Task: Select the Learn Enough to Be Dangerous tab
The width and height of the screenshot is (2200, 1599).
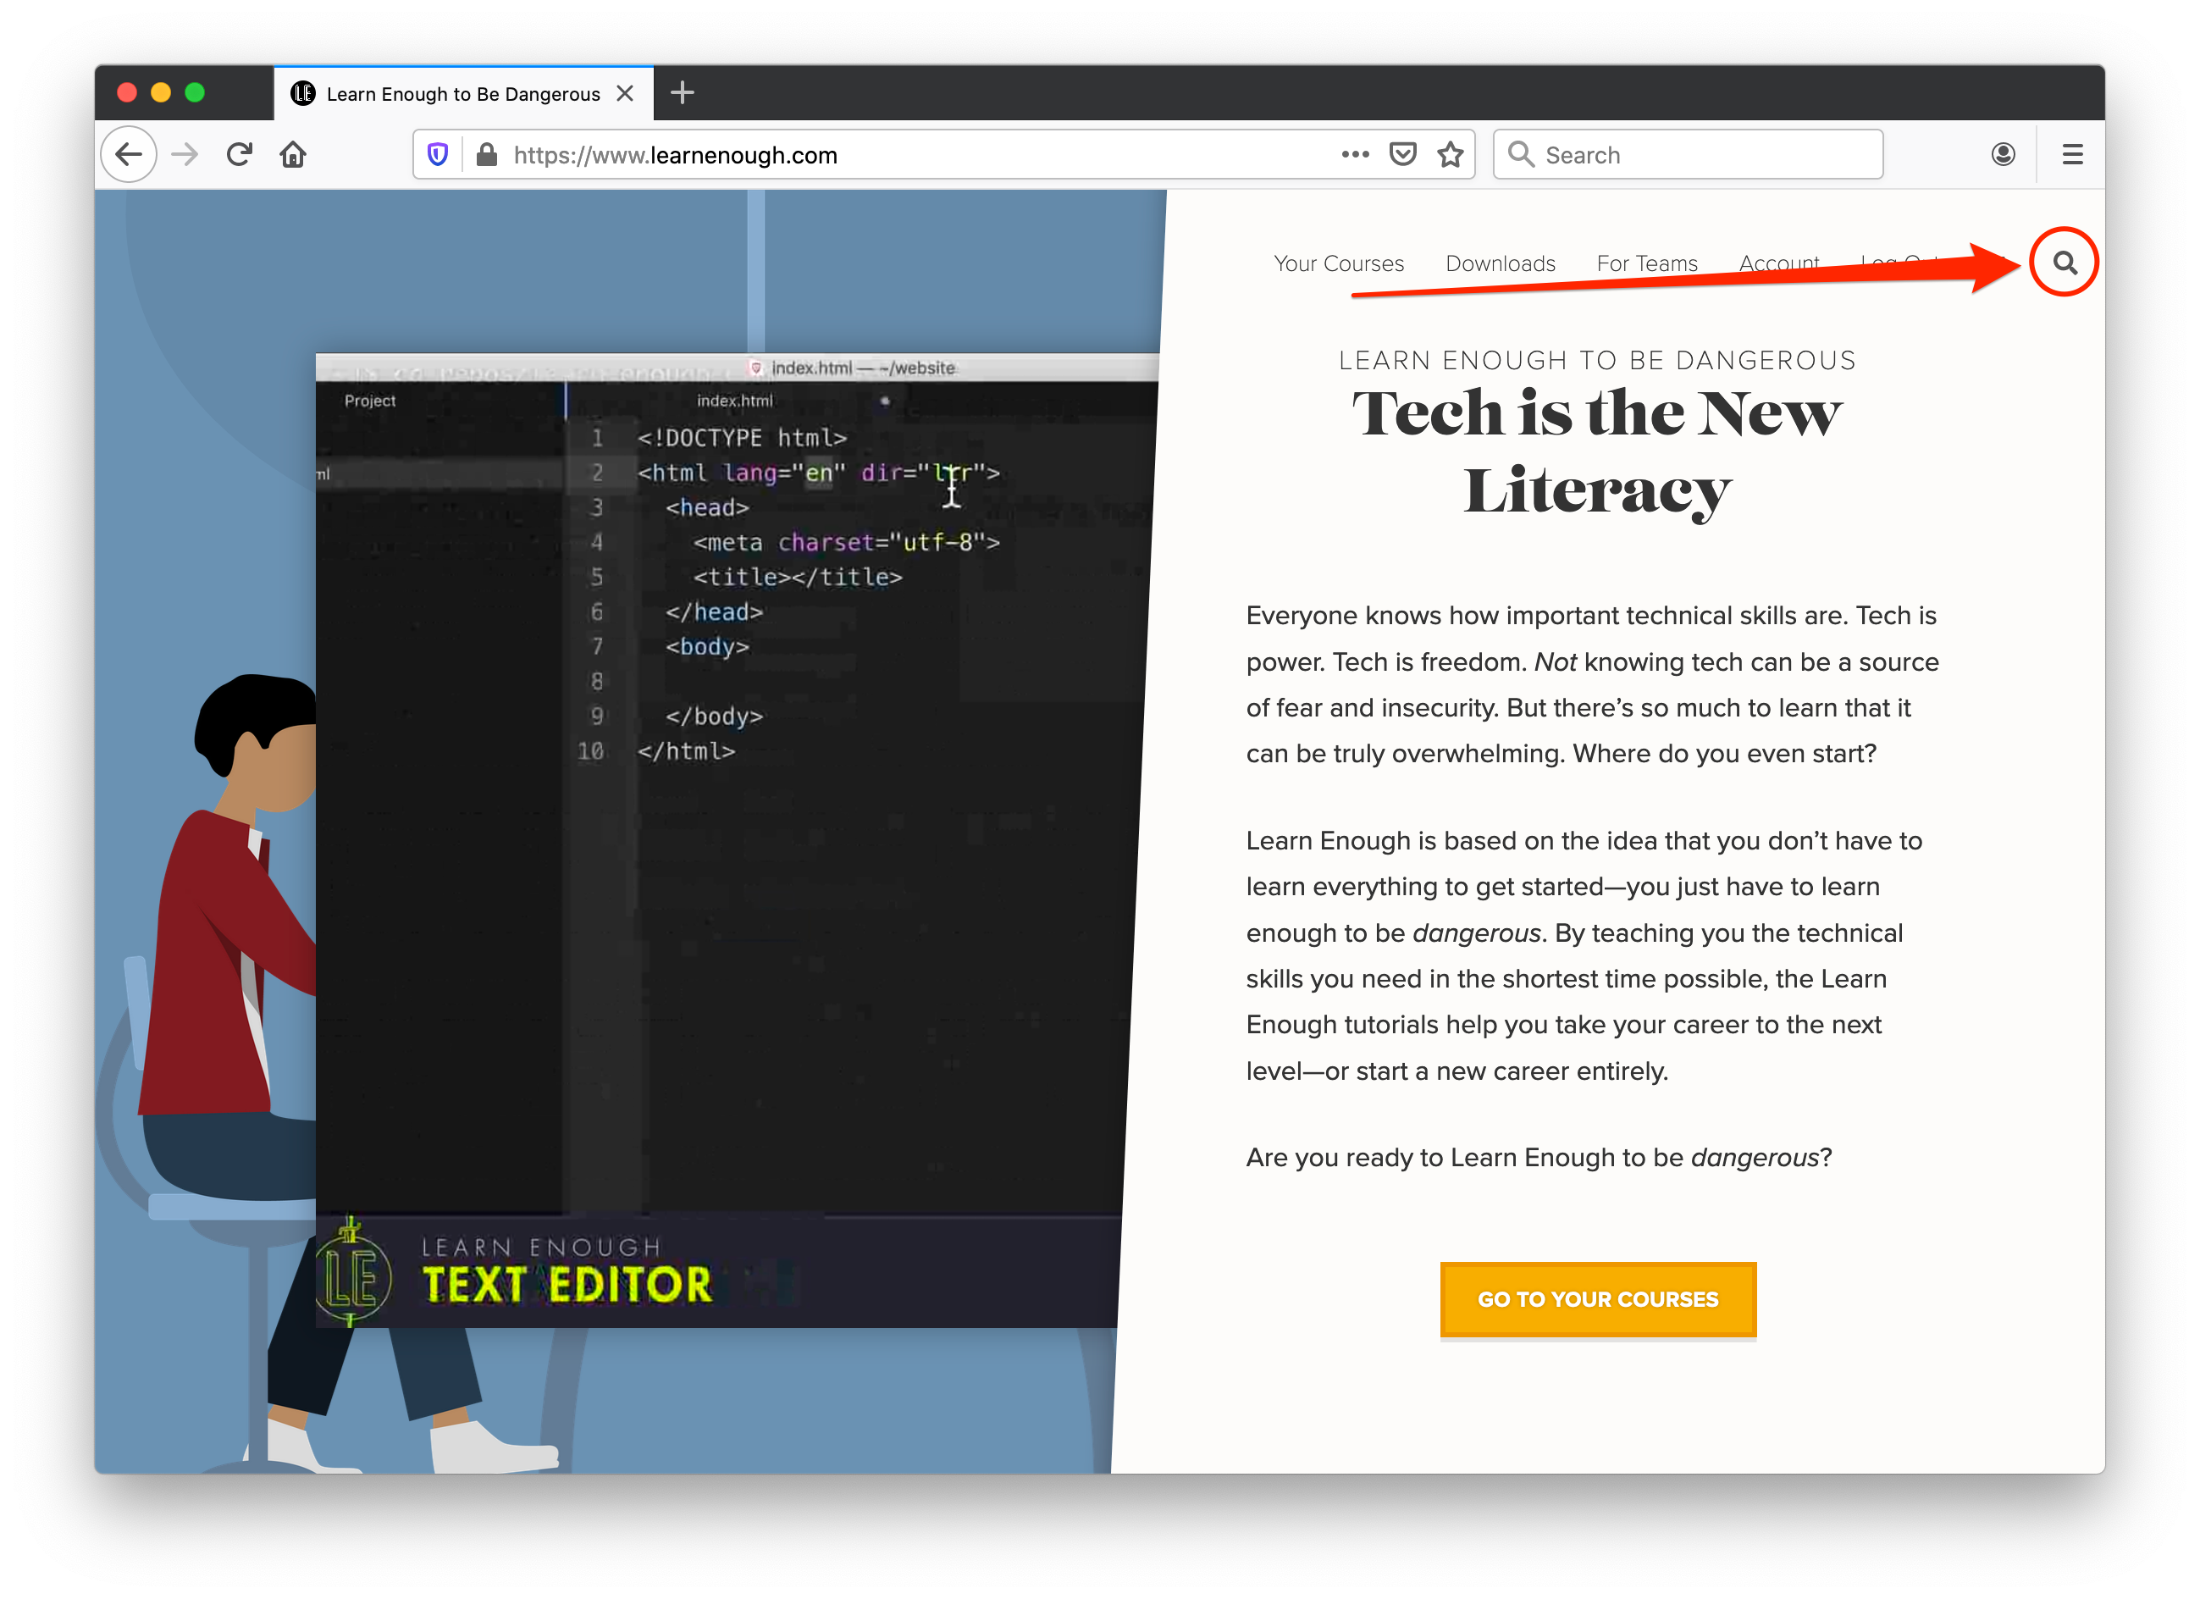Action: 462,94
